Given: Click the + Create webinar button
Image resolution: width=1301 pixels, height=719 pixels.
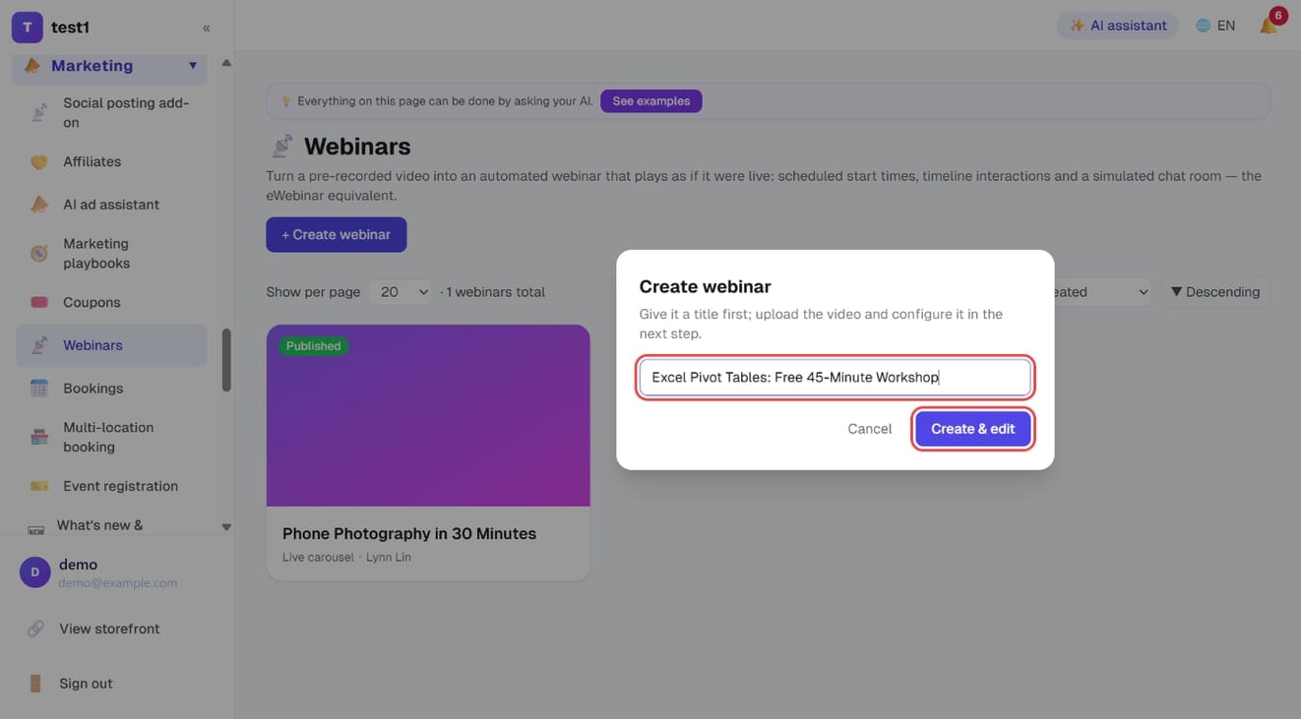Looking at the screenshot, I should (336, 235).
